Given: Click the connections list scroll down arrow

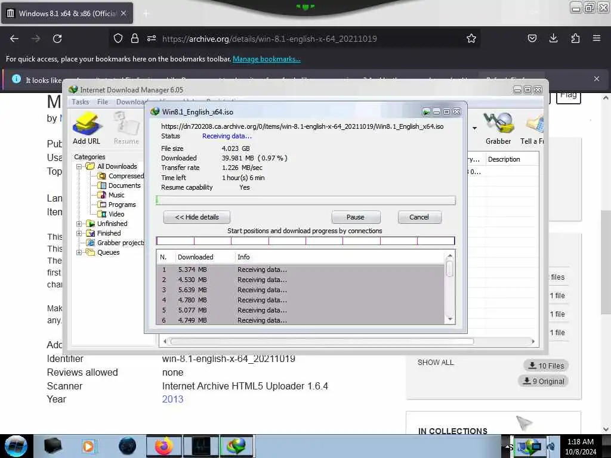Looking at the screenshot, I should point(450,320).
